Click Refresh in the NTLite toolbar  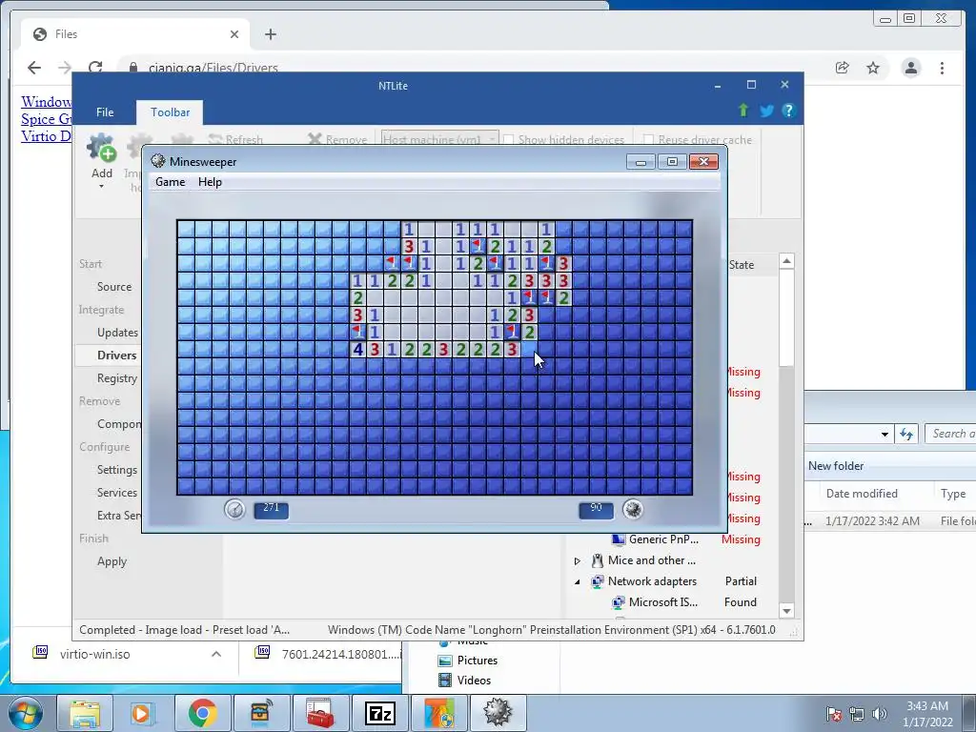click(236, 139)
